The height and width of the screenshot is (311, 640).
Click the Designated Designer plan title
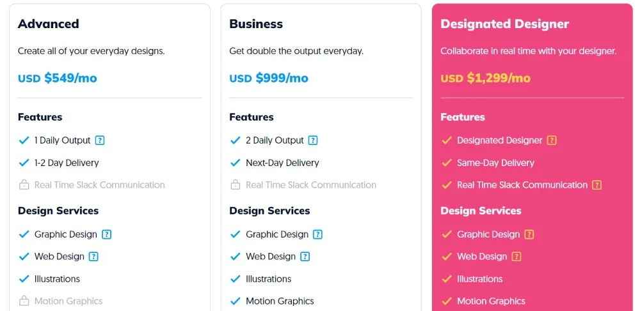[505, 24]
